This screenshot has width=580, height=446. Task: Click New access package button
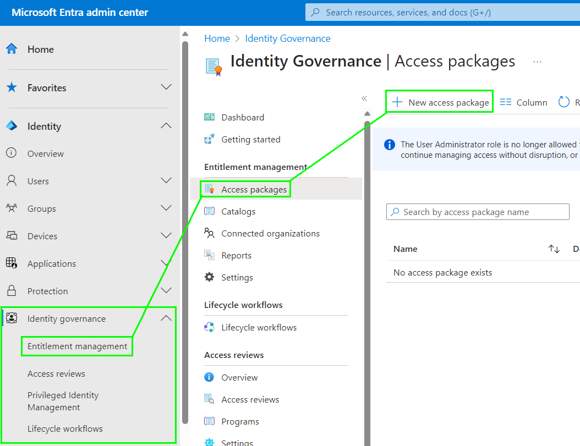pyautogui.click(x=440, y=102)
